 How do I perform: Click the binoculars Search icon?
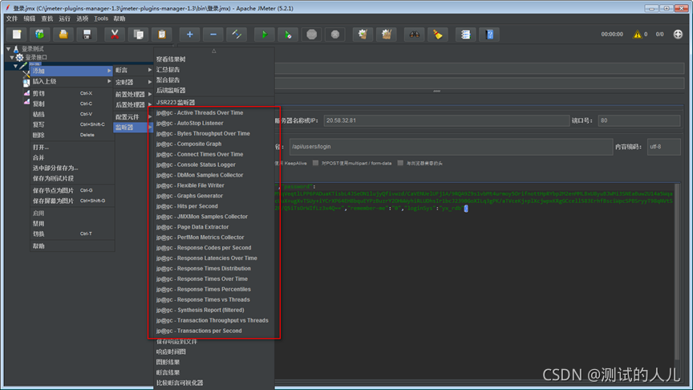(x=414, y=35)
